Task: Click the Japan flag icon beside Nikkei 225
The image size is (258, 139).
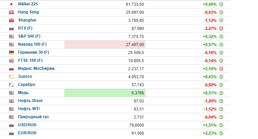Action: click(x=11, y=4)
